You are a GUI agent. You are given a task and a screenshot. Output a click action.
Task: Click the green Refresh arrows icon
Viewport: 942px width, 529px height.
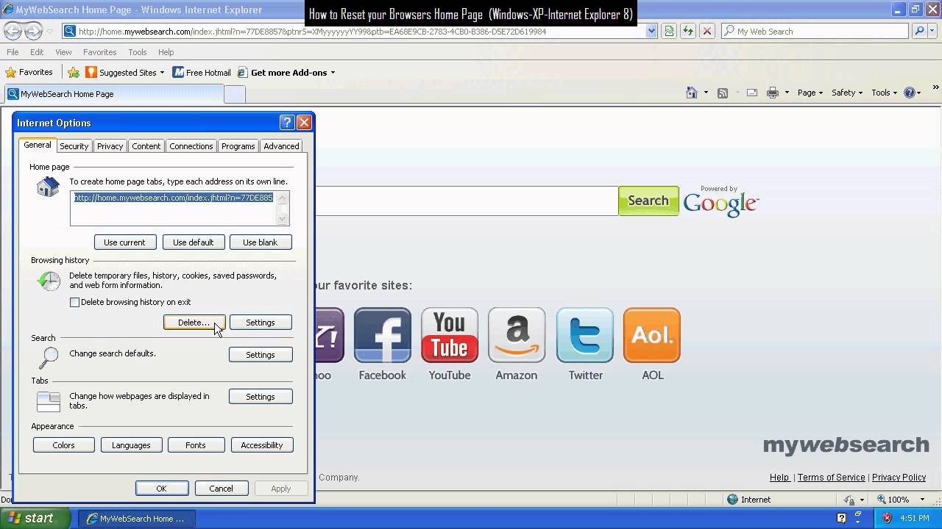click(x=688, y=31)
